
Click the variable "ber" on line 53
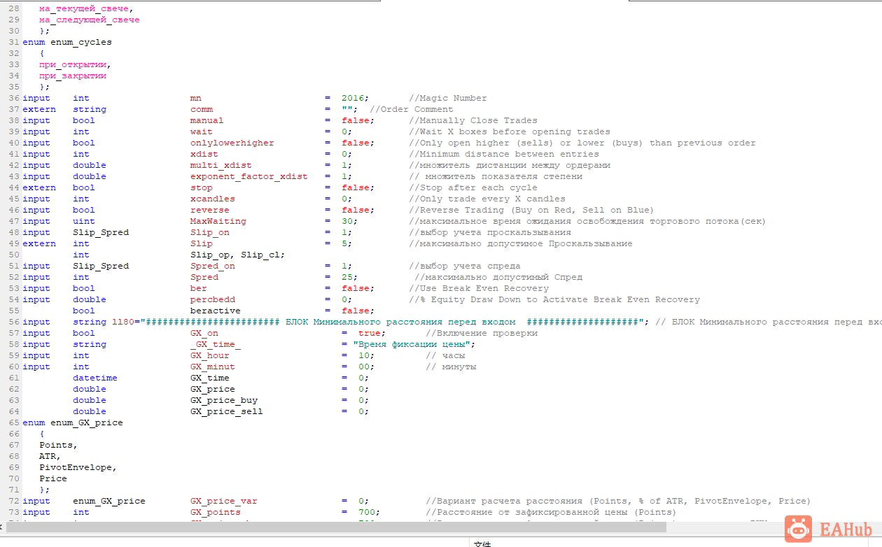(199, 288)
